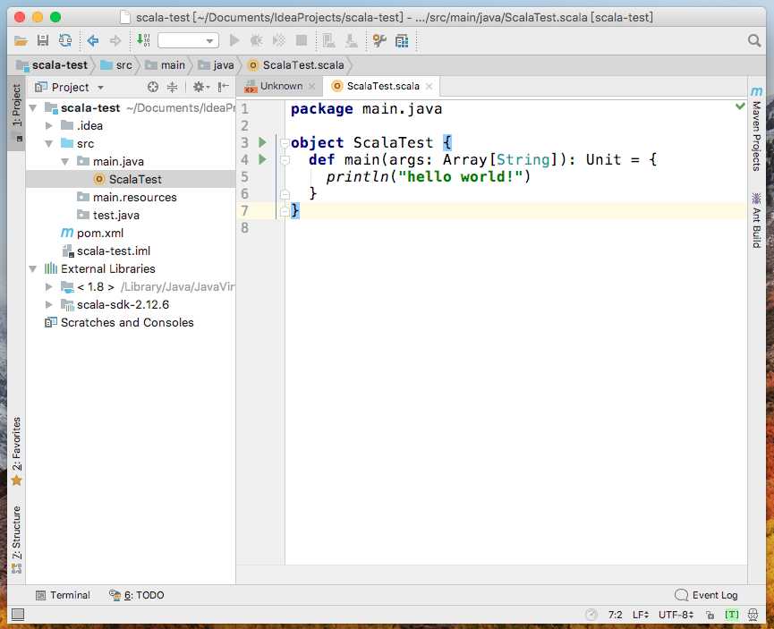This screenshot has width=774, height=629.
Task: Navigate Back with the blue arrow
Action: [x=93, y=40]
